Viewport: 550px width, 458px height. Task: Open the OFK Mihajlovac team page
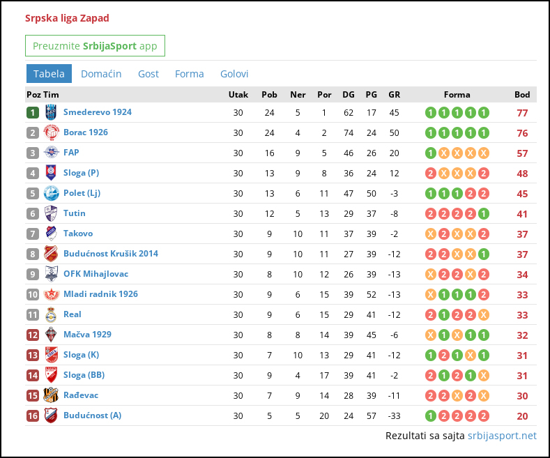(96, 274)
